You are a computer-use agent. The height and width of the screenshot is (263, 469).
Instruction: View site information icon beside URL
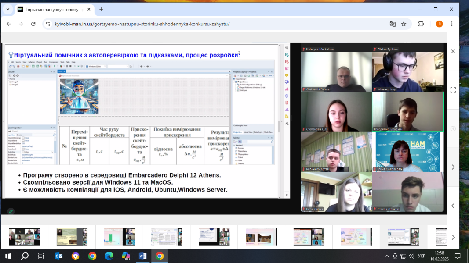pyautogui.click(x=48, y=24)
